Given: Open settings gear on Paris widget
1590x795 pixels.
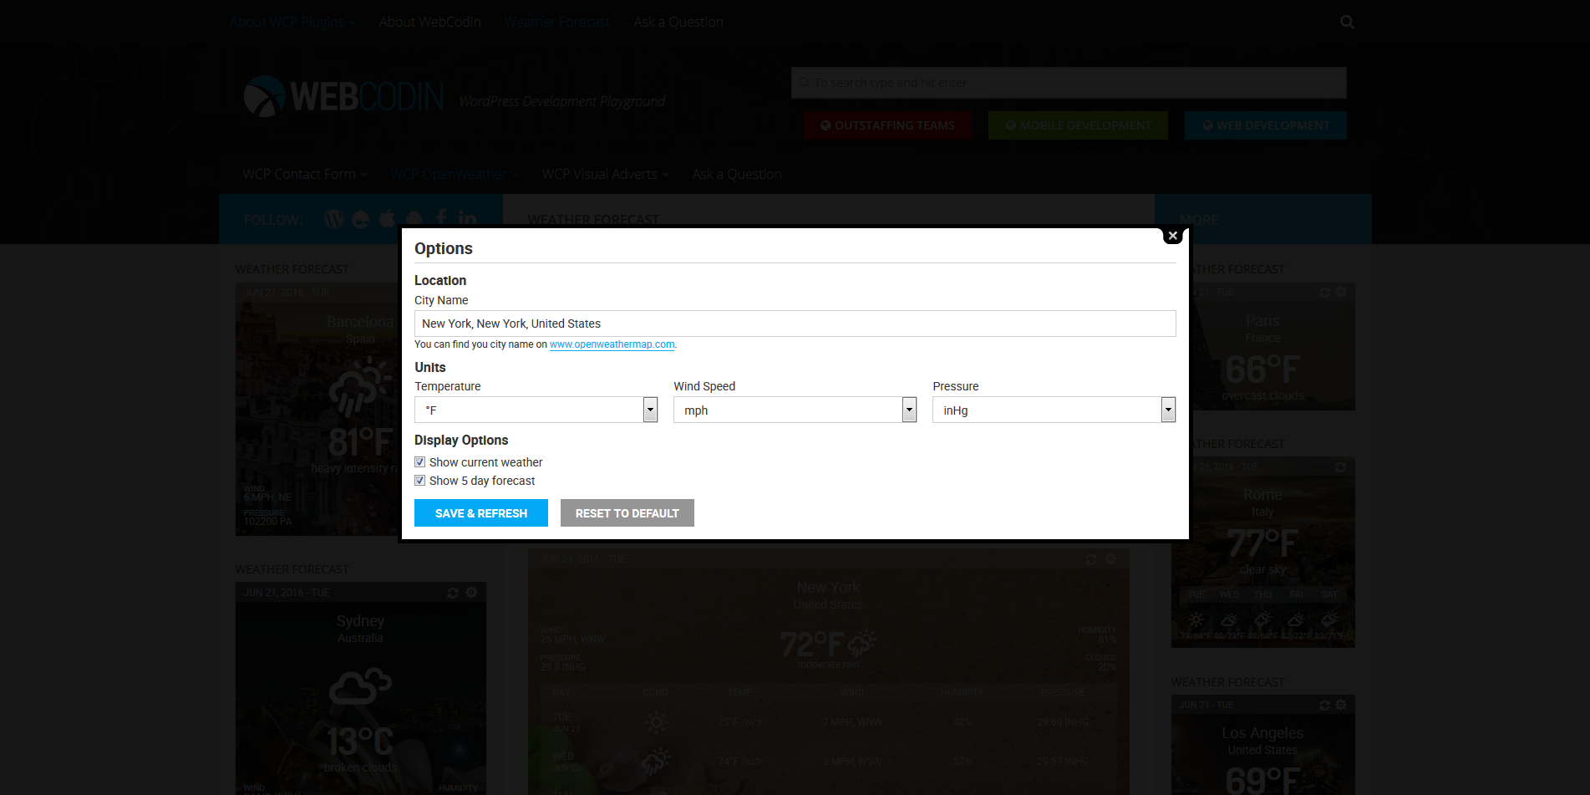Looking at the screenshot, I should (x=1341, y=292).
